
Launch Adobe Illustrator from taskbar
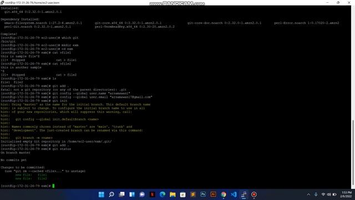(x=213, y=194)
